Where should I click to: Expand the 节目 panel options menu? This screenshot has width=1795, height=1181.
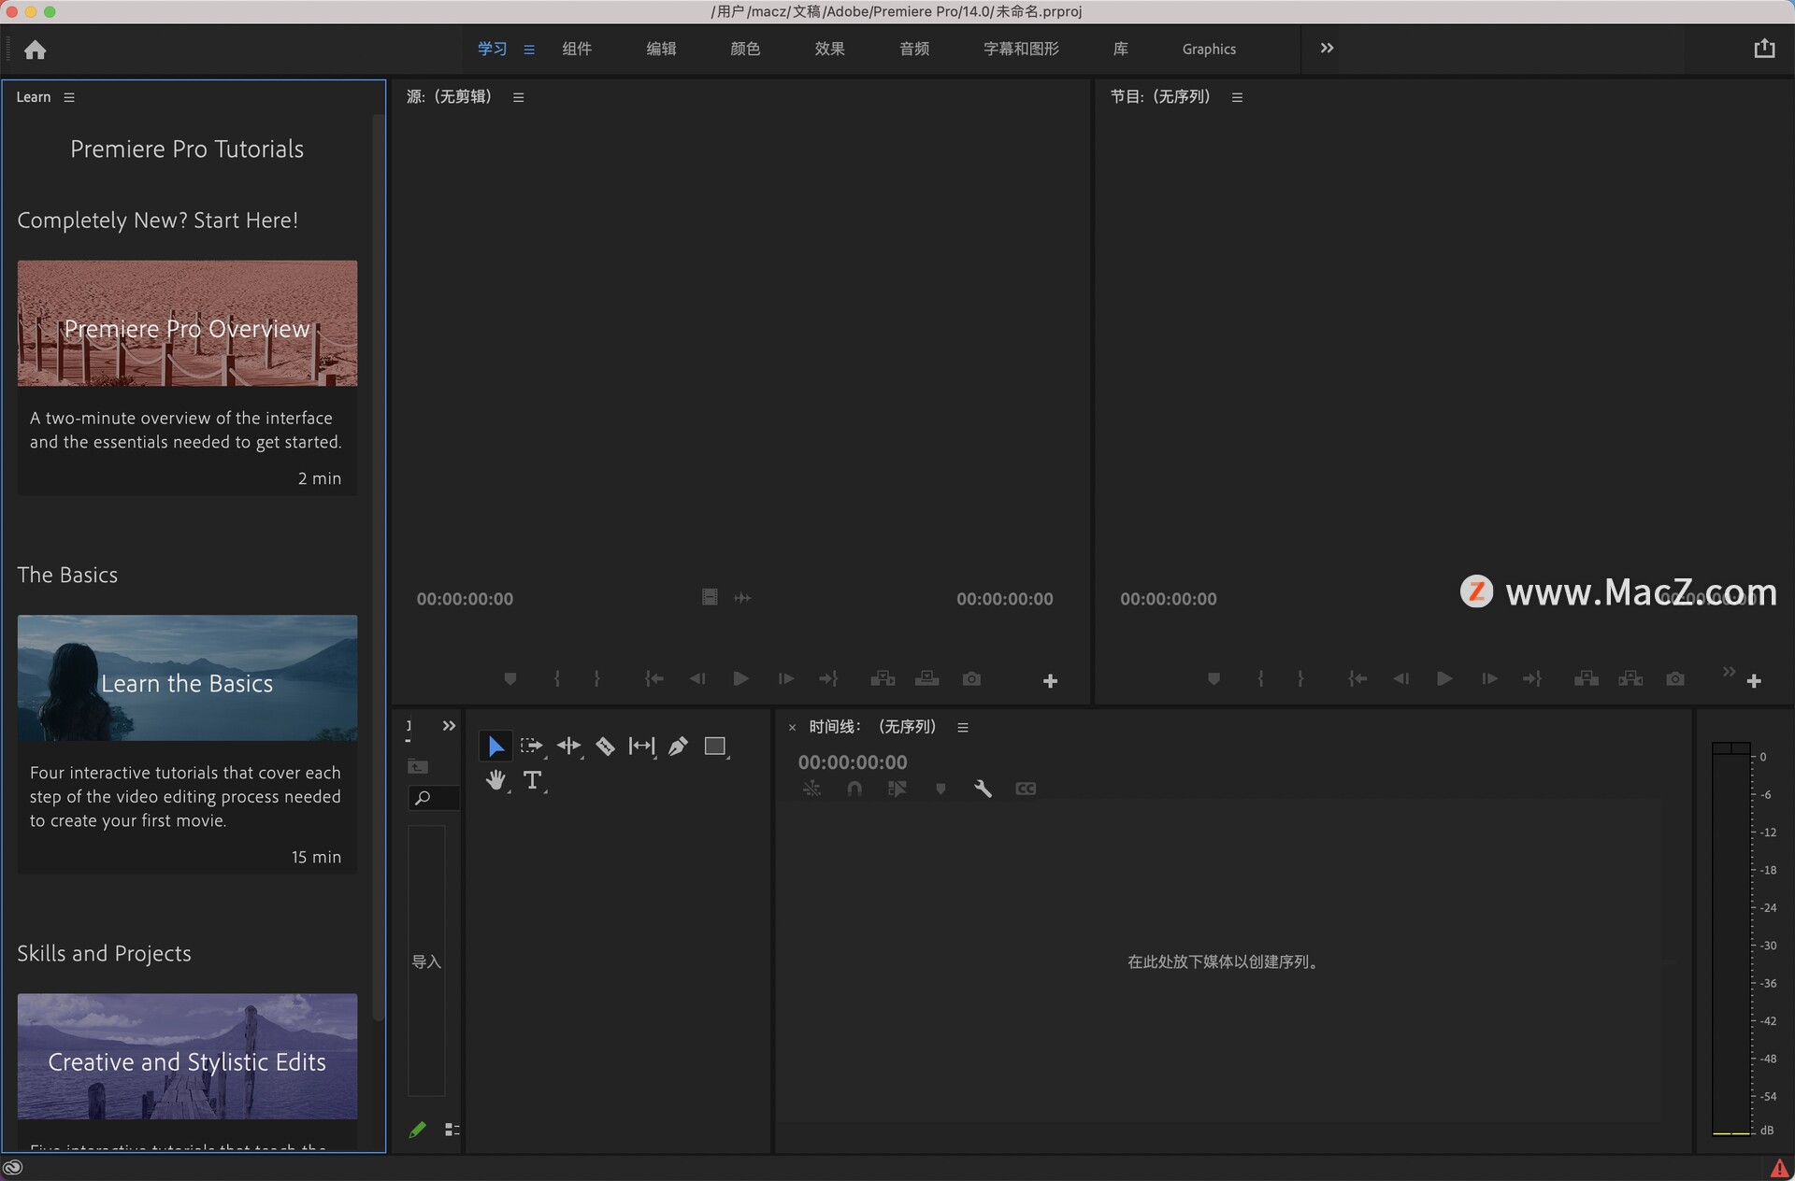pos(1236,95)
